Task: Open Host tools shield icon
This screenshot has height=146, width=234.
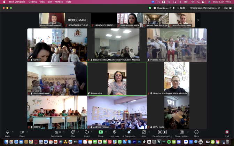Action: click(114, 132)
